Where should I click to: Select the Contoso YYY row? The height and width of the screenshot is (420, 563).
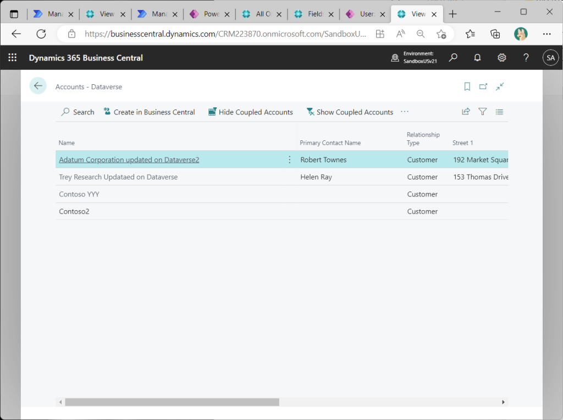click(x=282, y=194)
